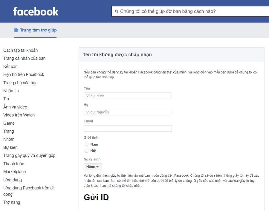
Task: Click the search magnifier icon
Action: point(117,11)
